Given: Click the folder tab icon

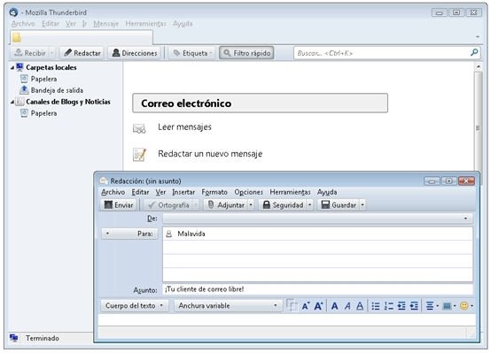Looking at the screenshot, I should (17, 38).
